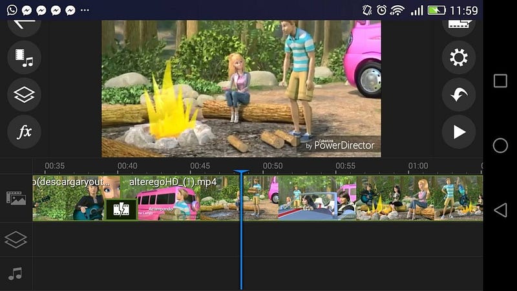
Task: Open the add video and music media button
Action: (x=24, y=58)
